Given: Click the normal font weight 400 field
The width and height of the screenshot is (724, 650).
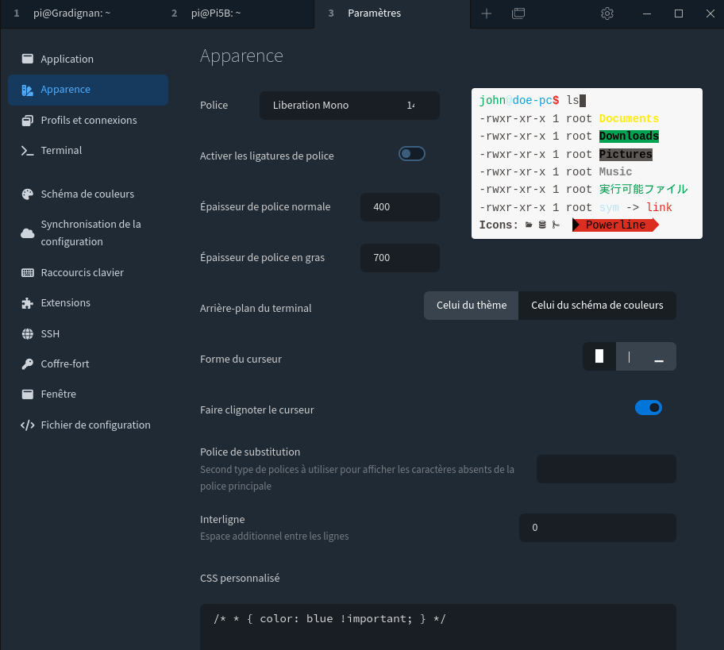Looking at the screenshot, I should click(399, 207).
